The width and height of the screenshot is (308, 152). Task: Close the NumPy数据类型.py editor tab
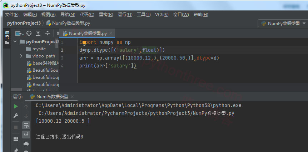[111, 33]
